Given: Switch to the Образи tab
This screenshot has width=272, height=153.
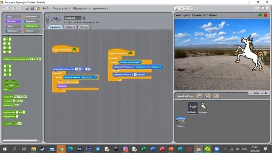Looking at the screenshot, I should coord(70,27).
